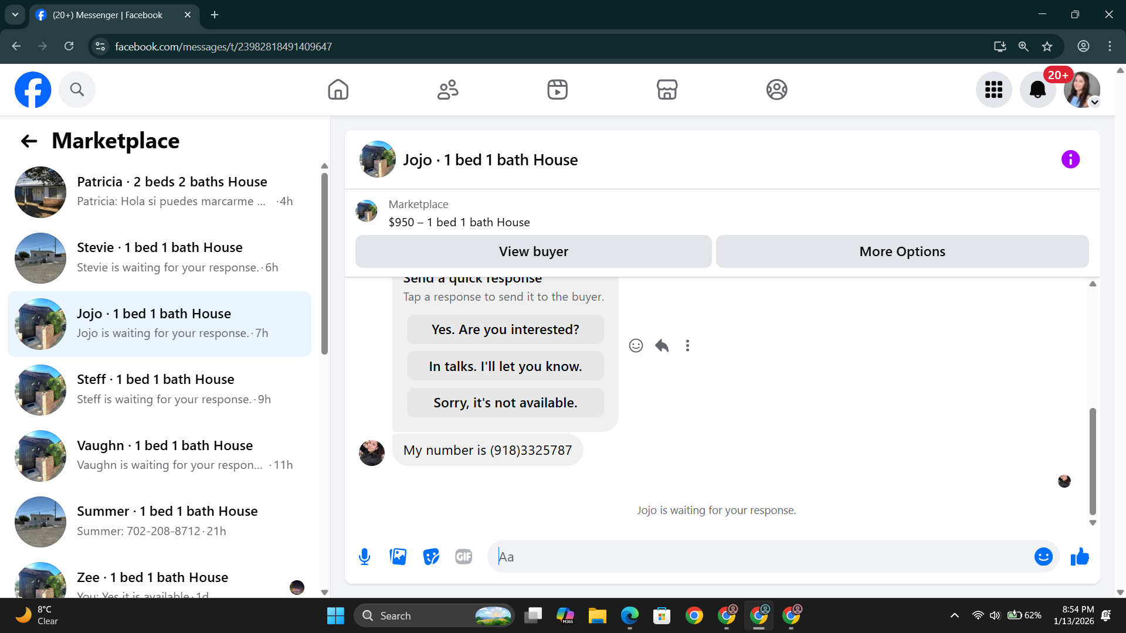The width and height of the screenshot is (1126, 633).
Task: Go to Home tab in top navigation
Action: point(338,90)
